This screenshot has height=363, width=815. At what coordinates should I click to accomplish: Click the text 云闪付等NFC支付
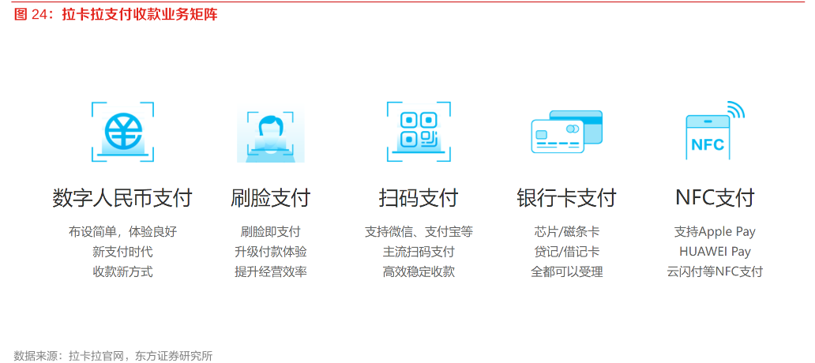[x=715, y=271]
